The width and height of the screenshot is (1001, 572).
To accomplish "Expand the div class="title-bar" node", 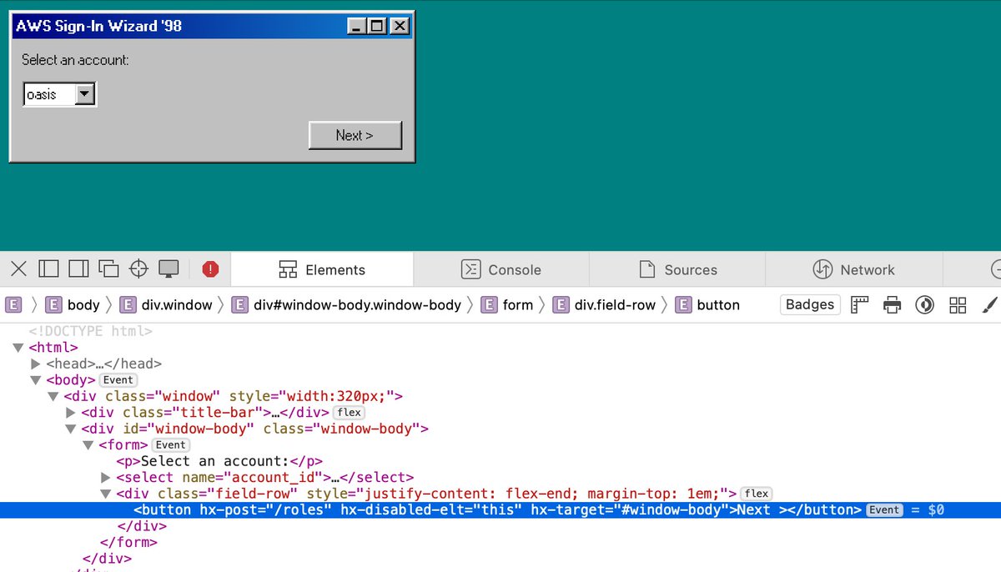I will click(x=71, y=412).
